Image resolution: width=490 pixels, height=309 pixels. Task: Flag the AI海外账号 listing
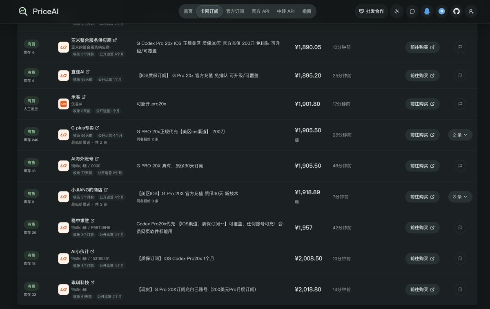(460, 166)
